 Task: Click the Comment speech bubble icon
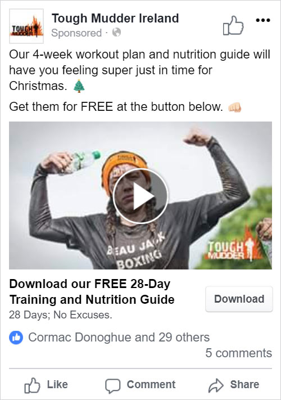point(112,386)
